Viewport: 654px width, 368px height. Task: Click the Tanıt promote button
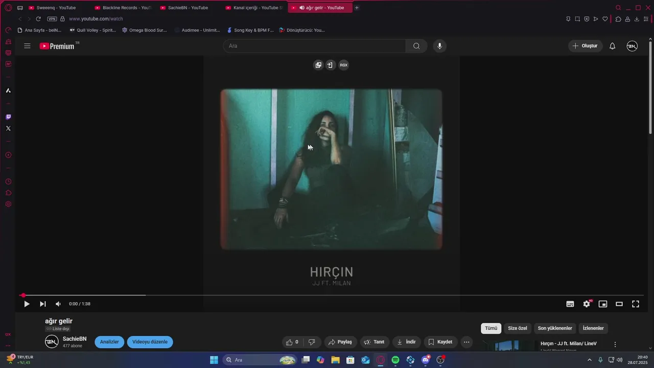coord(374,342)
